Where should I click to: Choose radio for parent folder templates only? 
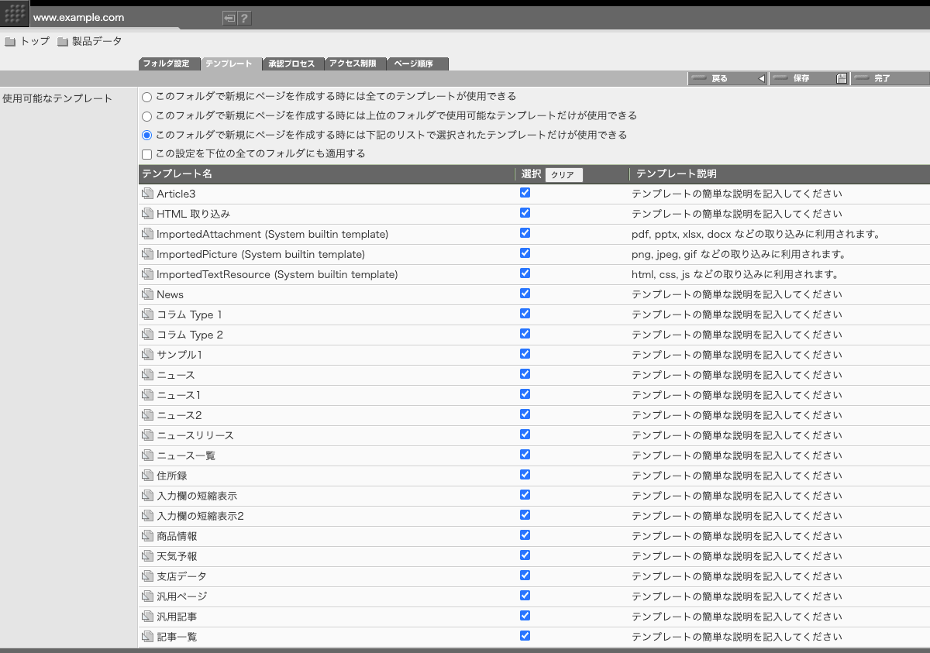point(146,116)
